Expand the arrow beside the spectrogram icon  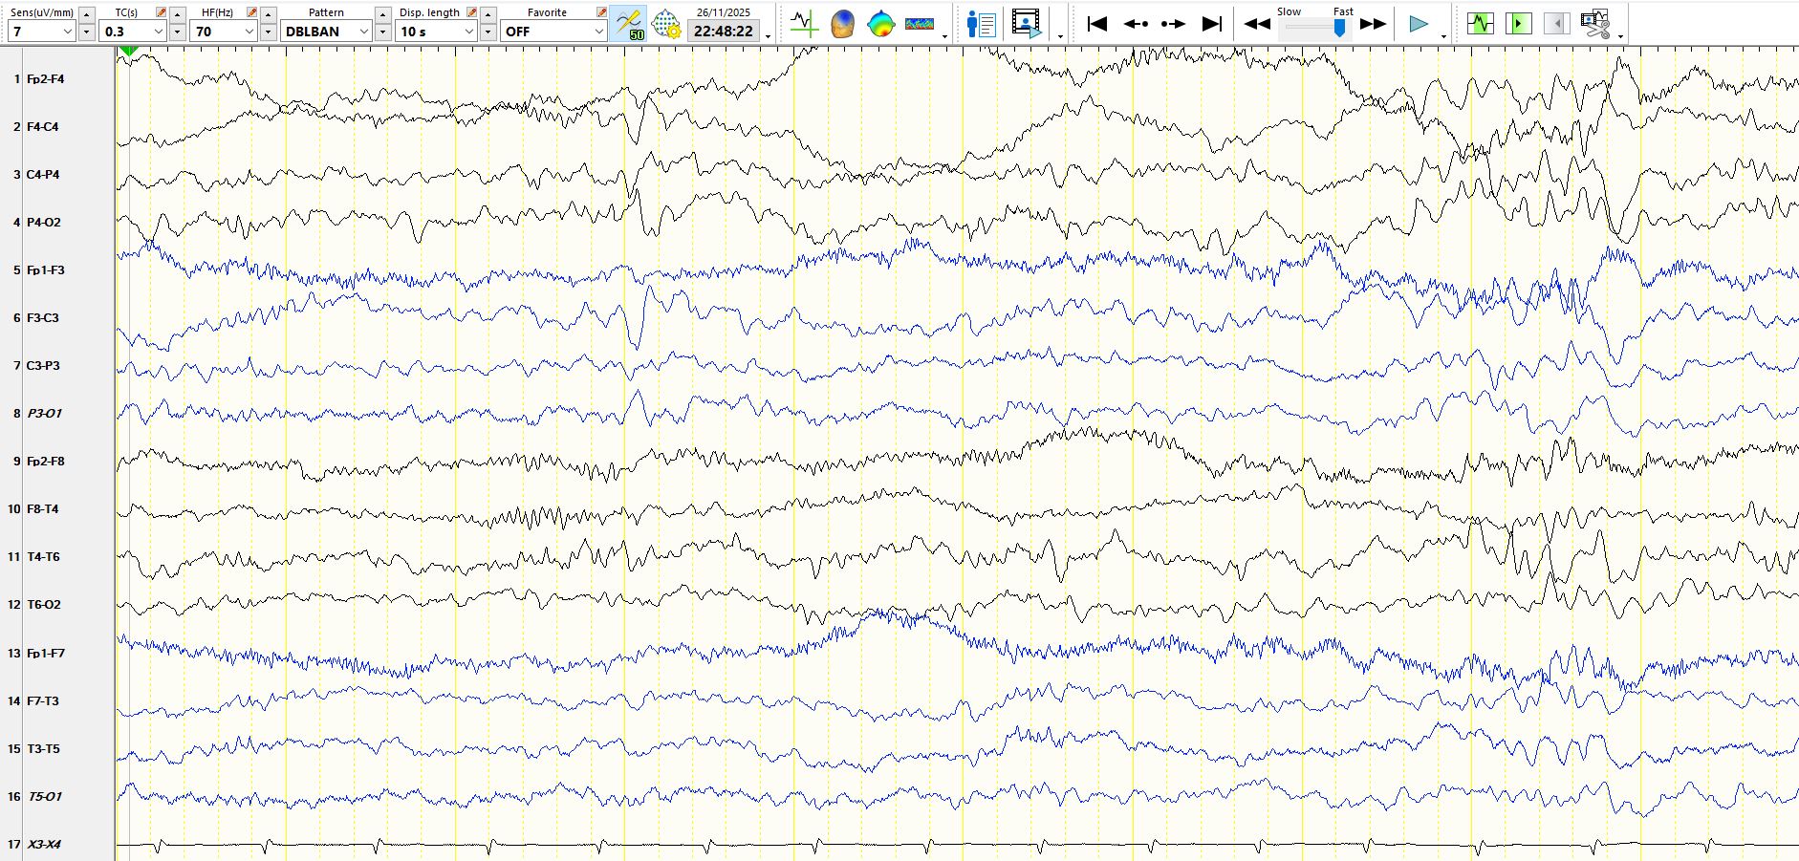pyautogui.click(x=944, y=36)
